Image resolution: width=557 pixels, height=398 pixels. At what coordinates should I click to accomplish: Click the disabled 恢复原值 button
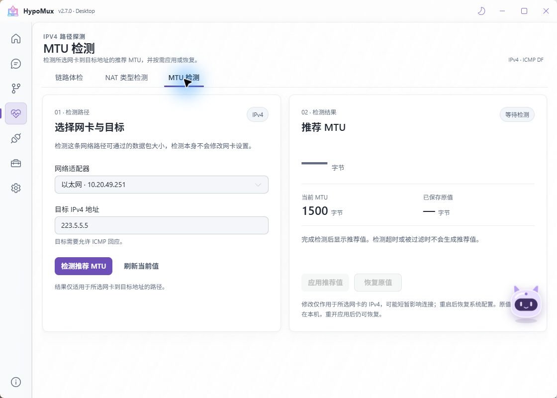pos(378,283)
